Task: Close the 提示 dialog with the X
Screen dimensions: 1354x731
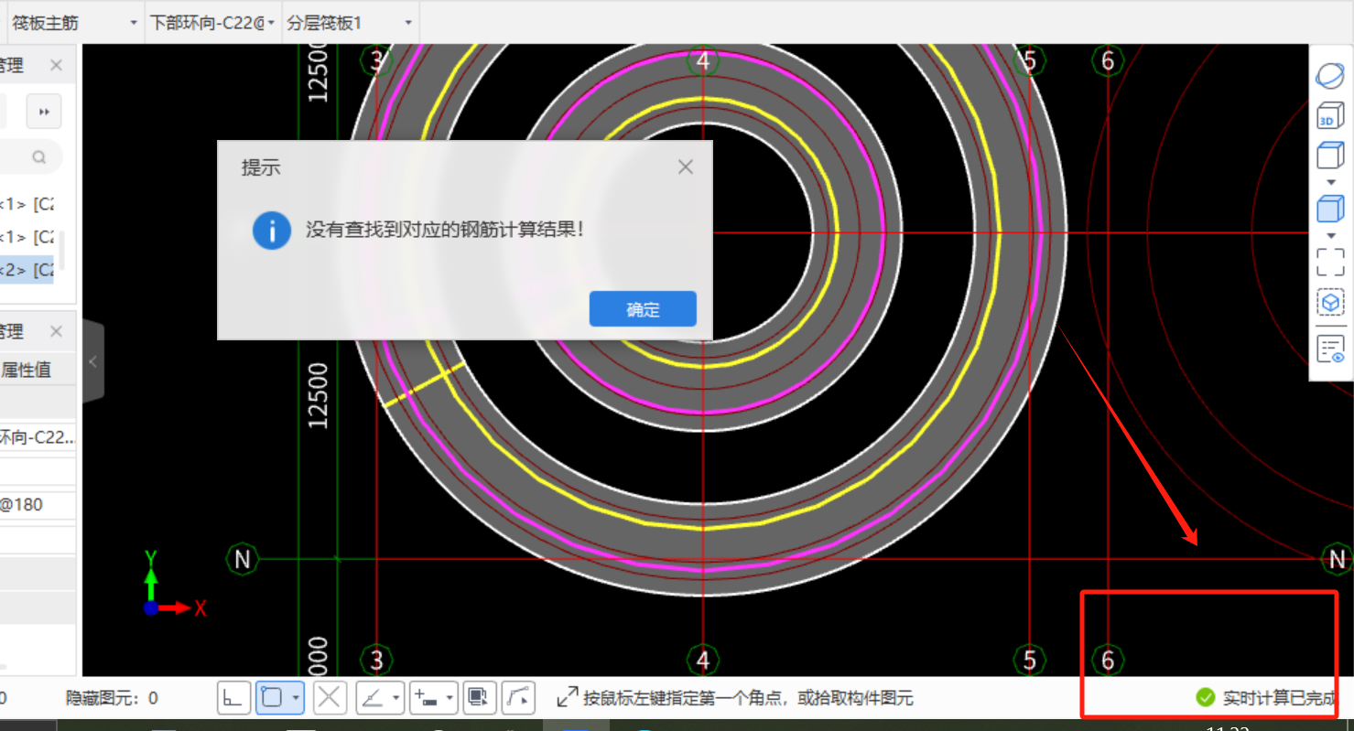Action: point(686,167)
